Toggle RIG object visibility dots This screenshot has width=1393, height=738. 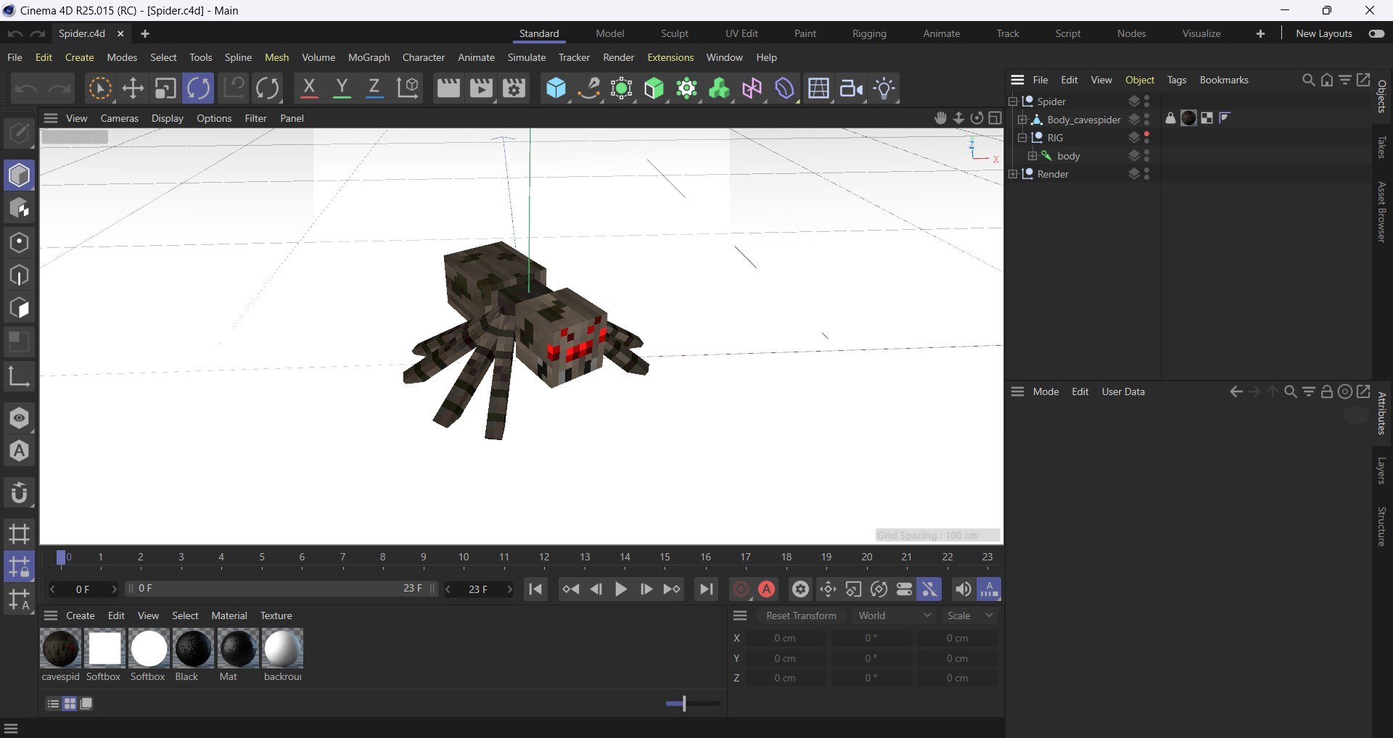pyautogui.click(x=1146, y=138)
